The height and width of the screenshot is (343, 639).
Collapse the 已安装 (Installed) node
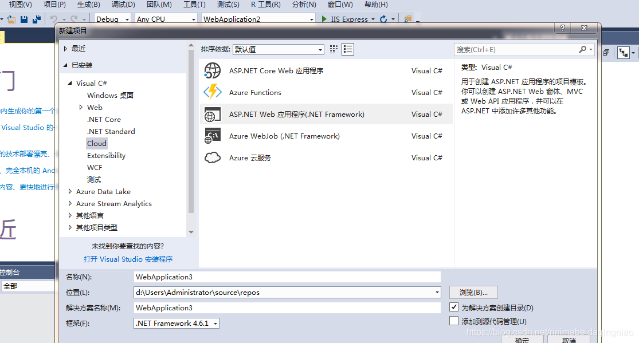click(x=65, y=65)
